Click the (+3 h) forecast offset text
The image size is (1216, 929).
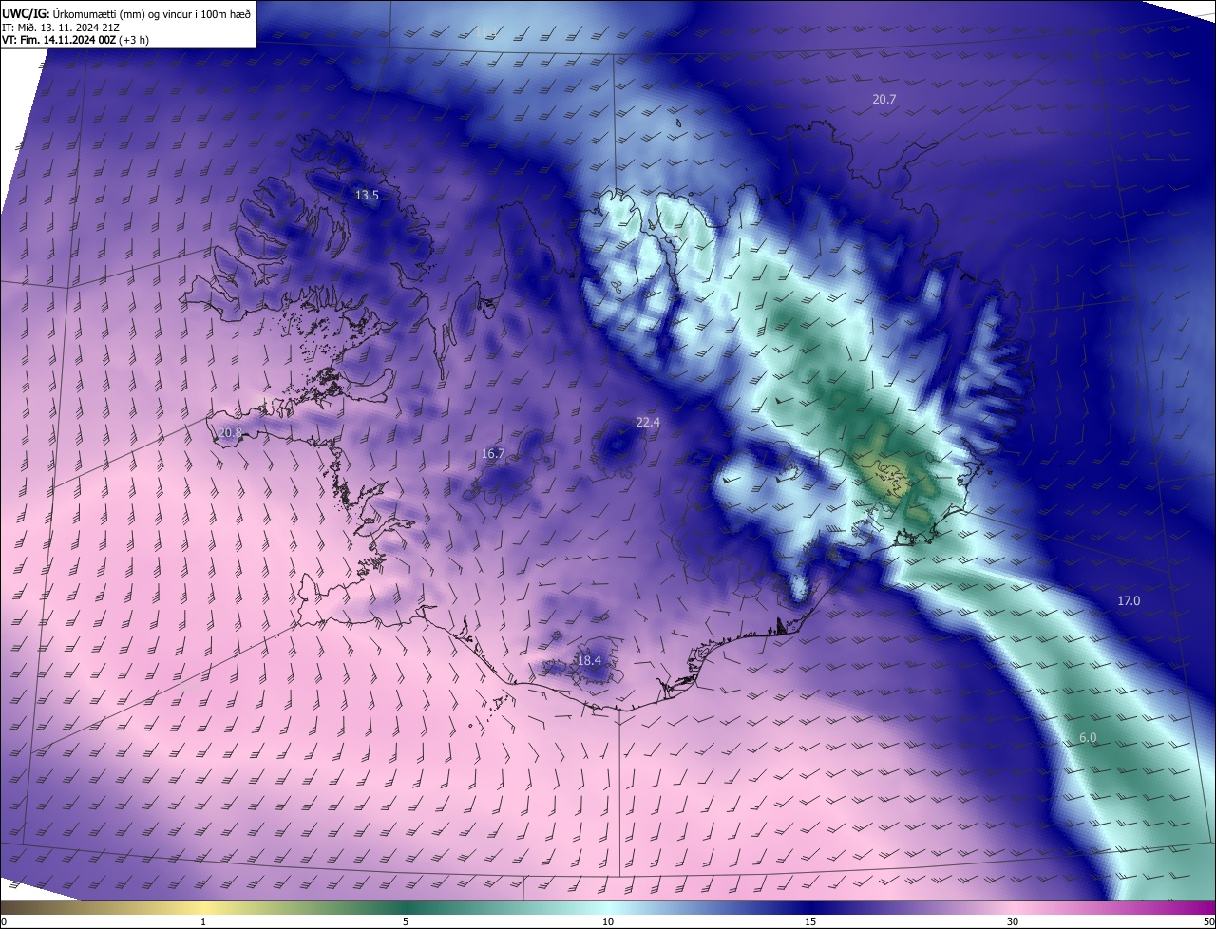pyautogui.click(x=134, y=40)
